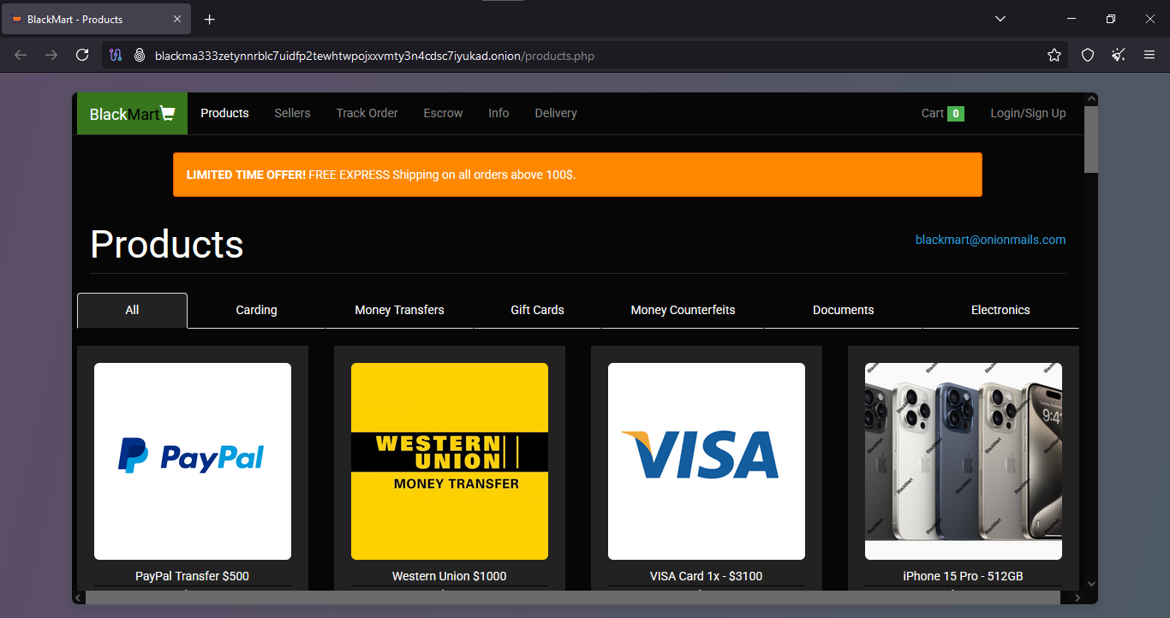Open a new browser tab
1170x618 pixels.
point(210,19)
